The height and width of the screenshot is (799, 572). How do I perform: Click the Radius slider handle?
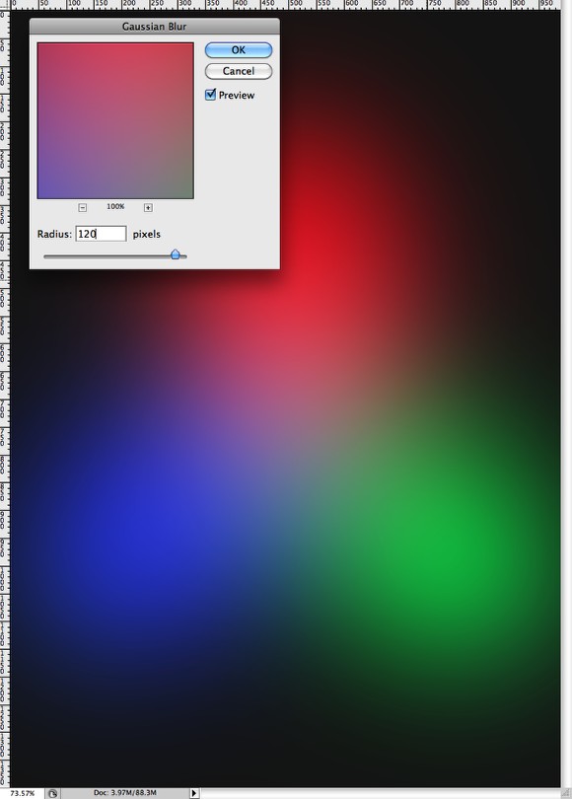[176, 254]
